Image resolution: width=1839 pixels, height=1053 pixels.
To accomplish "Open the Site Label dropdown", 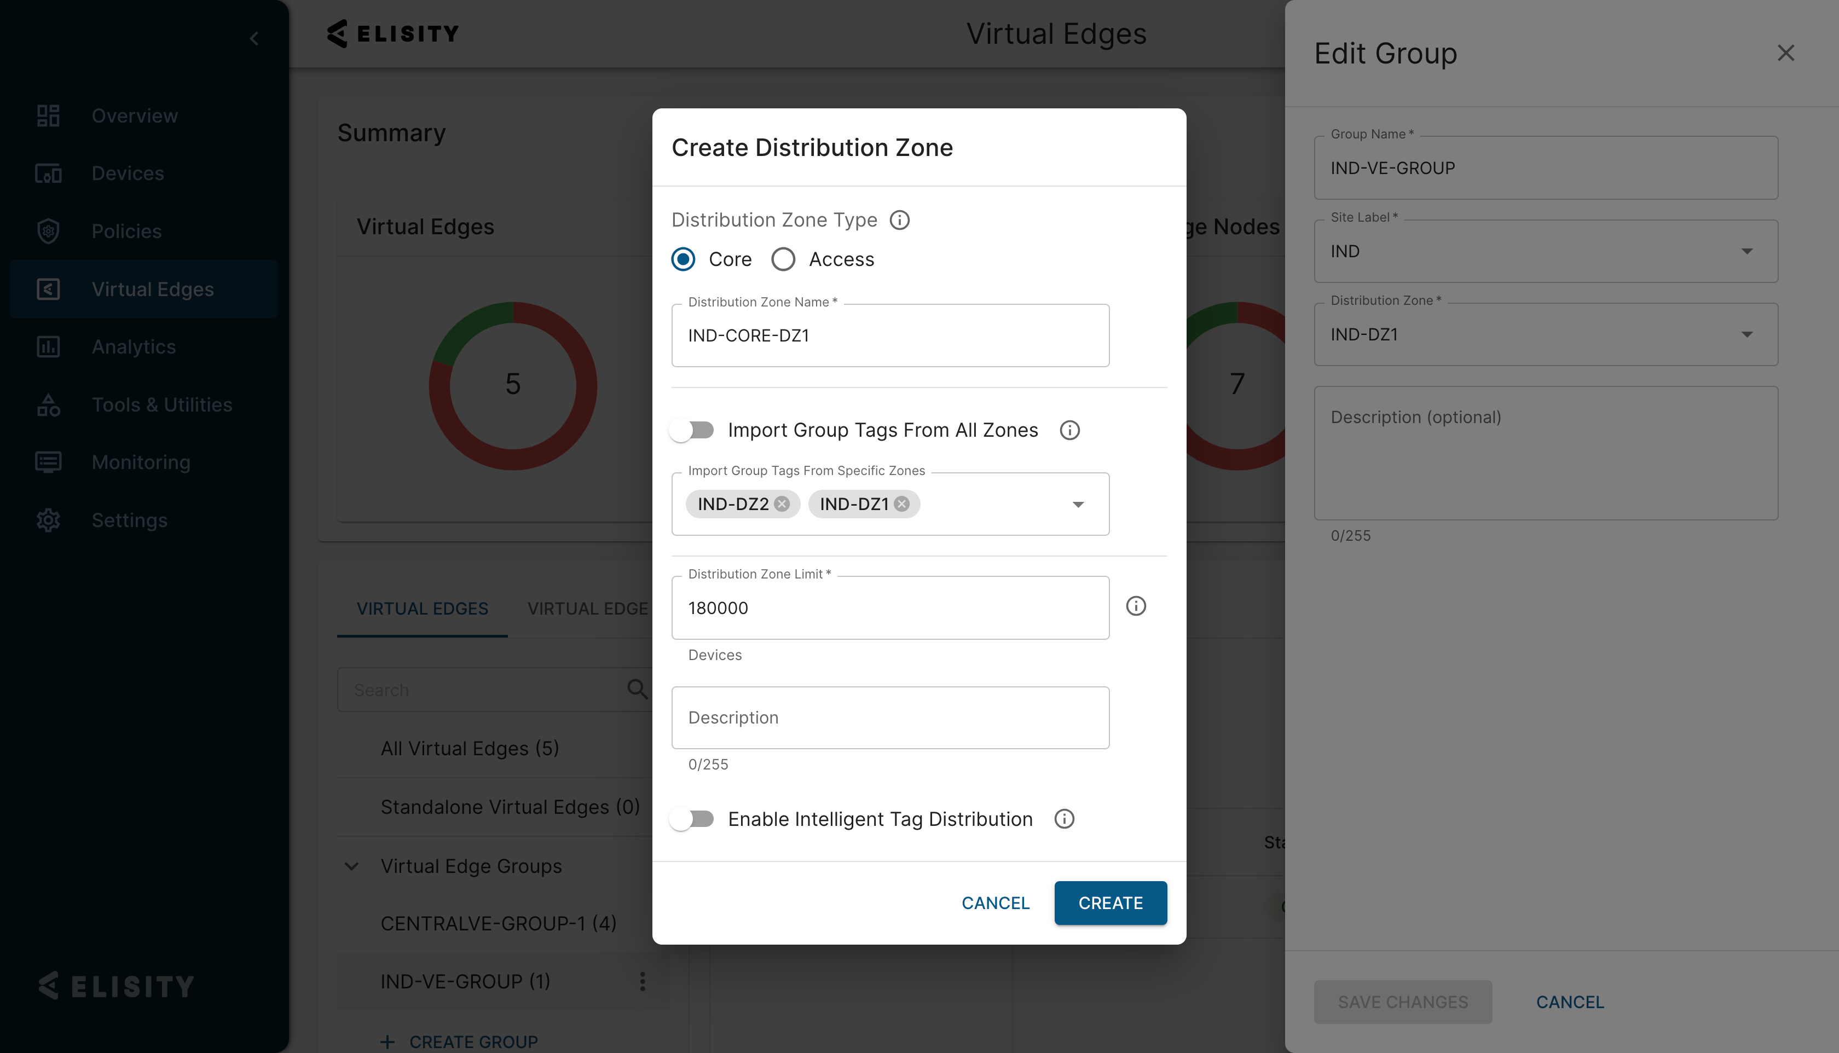I will coord(1747,251).
